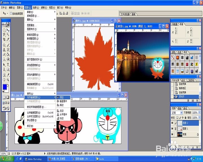Viewport: 203px width, 162px height.
Task: Select the Crop tool
Action: [x=4, y=39]
